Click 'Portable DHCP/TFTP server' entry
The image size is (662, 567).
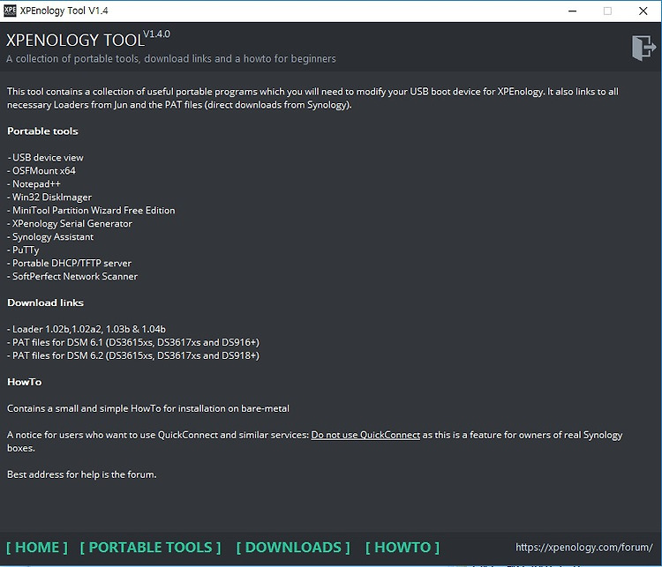pos(69,263)
